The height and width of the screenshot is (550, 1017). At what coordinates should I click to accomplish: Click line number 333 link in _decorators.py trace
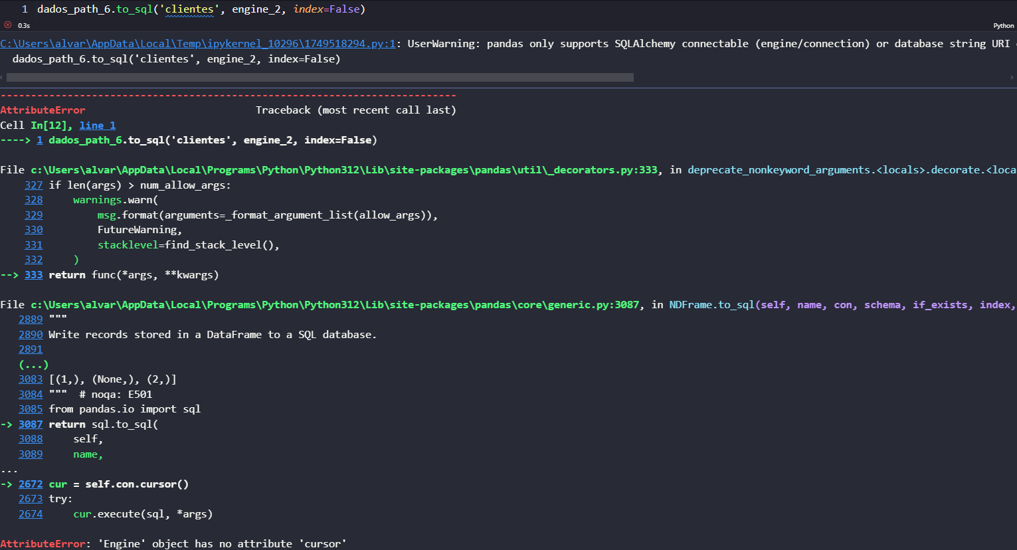[33, 275]
